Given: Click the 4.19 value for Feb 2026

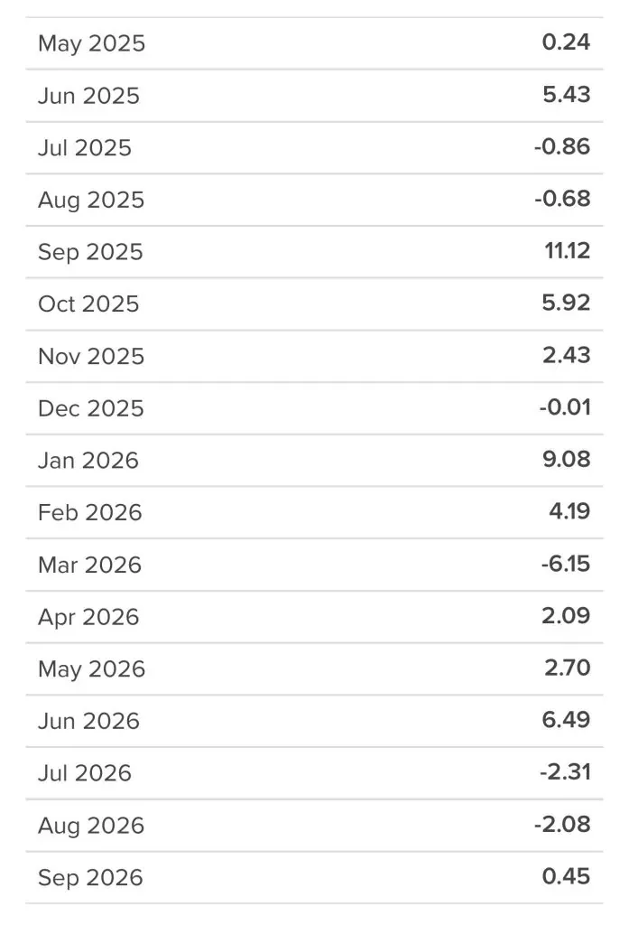Looking at the screenshot, I should tap(569, 511).
